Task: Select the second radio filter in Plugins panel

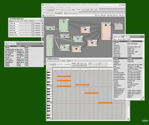Action: tap(119, 39)
